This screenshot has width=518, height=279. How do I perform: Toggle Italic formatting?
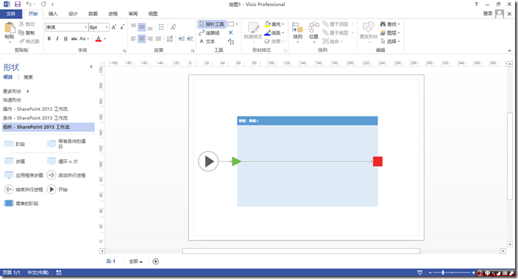click(57, 39)
